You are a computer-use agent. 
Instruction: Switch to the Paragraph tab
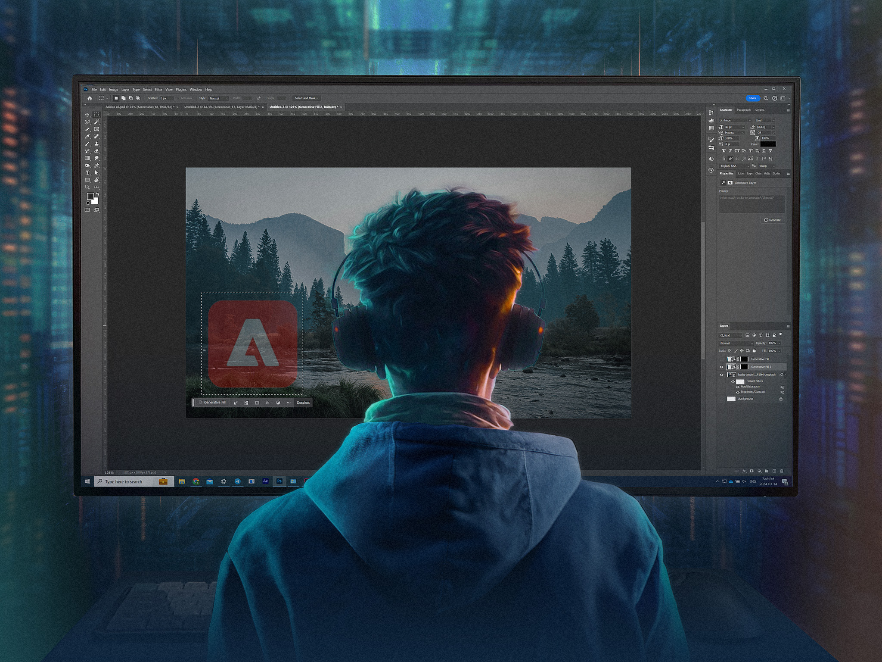tap(745, 110)
